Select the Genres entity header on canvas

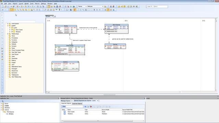115,44
